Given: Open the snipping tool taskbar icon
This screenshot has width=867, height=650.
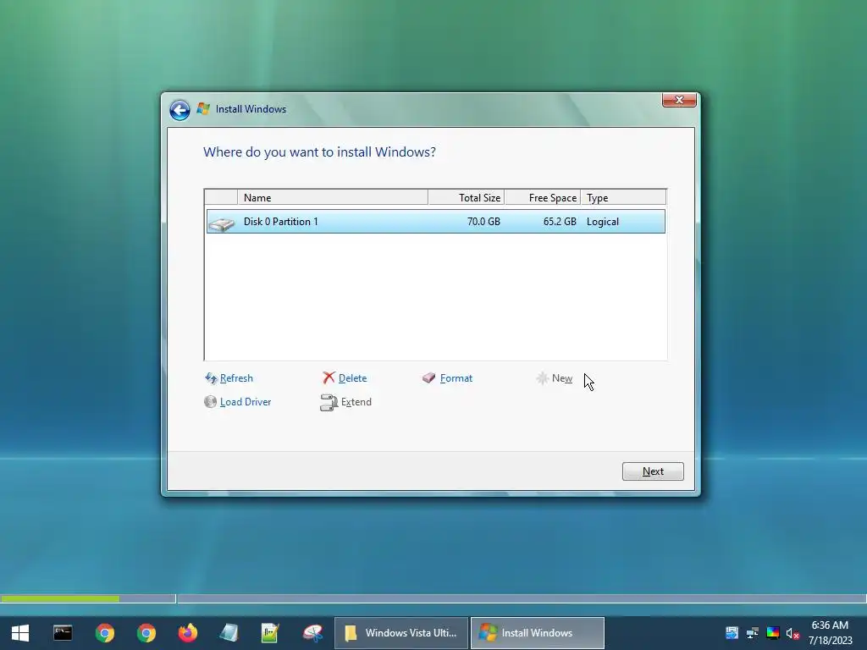Looking at the screenshot, I should click(312, 633).
